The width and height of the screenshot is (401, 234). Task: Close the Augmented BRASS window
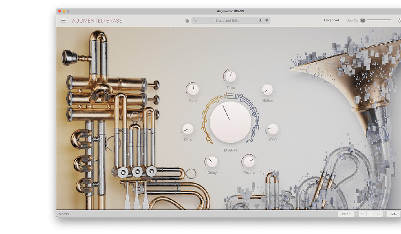tap(60, 11)
